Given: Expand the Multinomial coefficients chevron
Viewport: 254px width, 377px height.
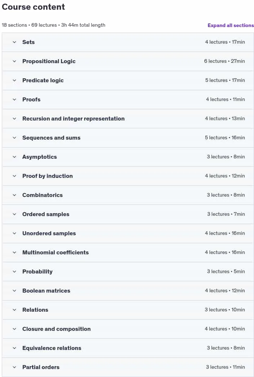Looking at the screenshot, I should pyautogui.click(x=14, y=253).
